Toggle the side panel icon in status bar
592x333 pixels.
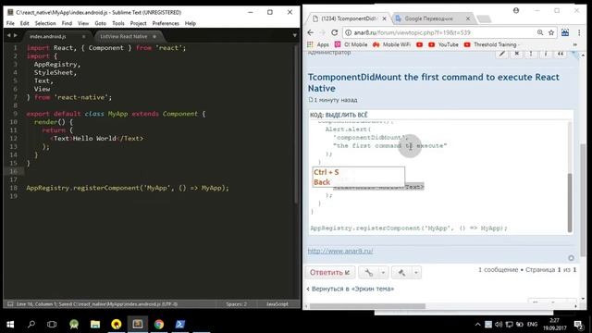(10, 304)
